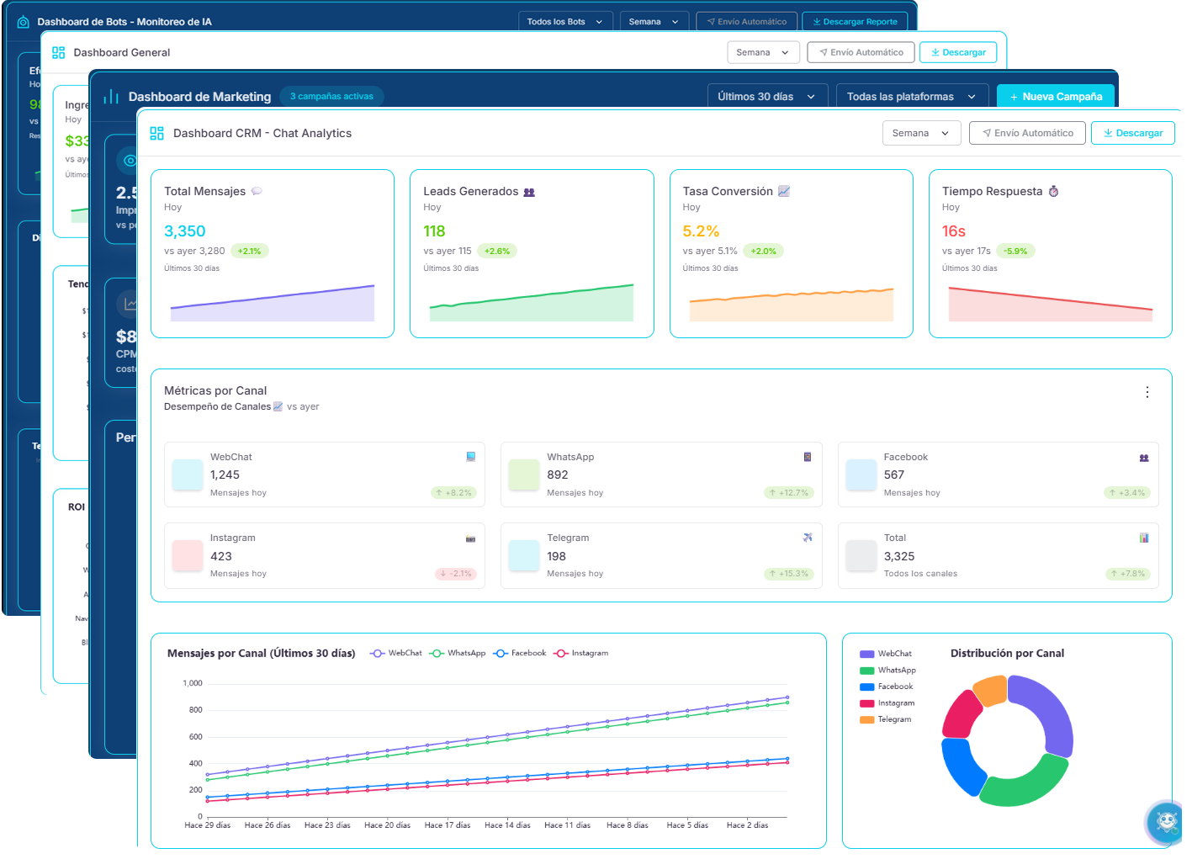This screenshot has width=1192, height=859.
Task: Select the Todos los Bots filter
Action: [x=564, y=22]
